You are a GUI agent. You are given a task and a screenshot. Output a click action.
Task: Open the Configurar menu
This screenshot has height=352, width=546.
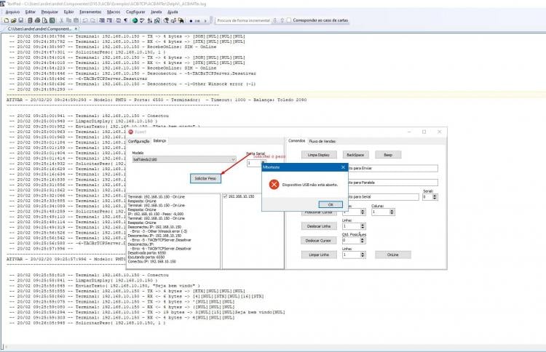[135, 12]
